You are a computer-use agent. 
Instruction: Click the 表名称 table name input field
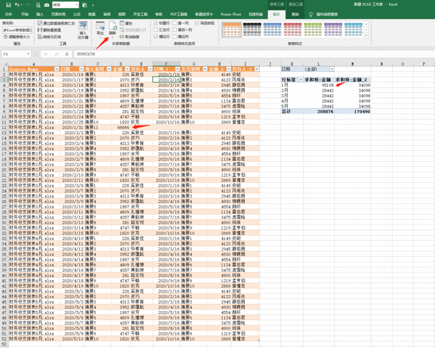pos(17,30)
